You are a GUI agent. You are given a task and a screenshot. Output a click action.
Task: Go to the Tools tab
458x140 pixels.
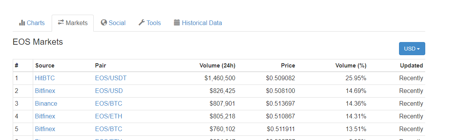tap(150, 23)
